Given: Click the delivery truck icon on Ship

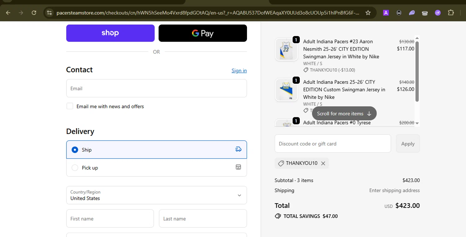Looking at the screenshot, I should point(238,149).
